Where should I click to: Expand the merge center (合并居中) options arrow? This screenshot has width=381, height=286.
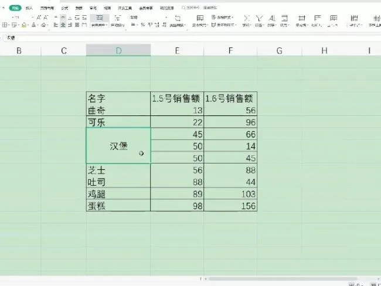(x=107, y=25)
